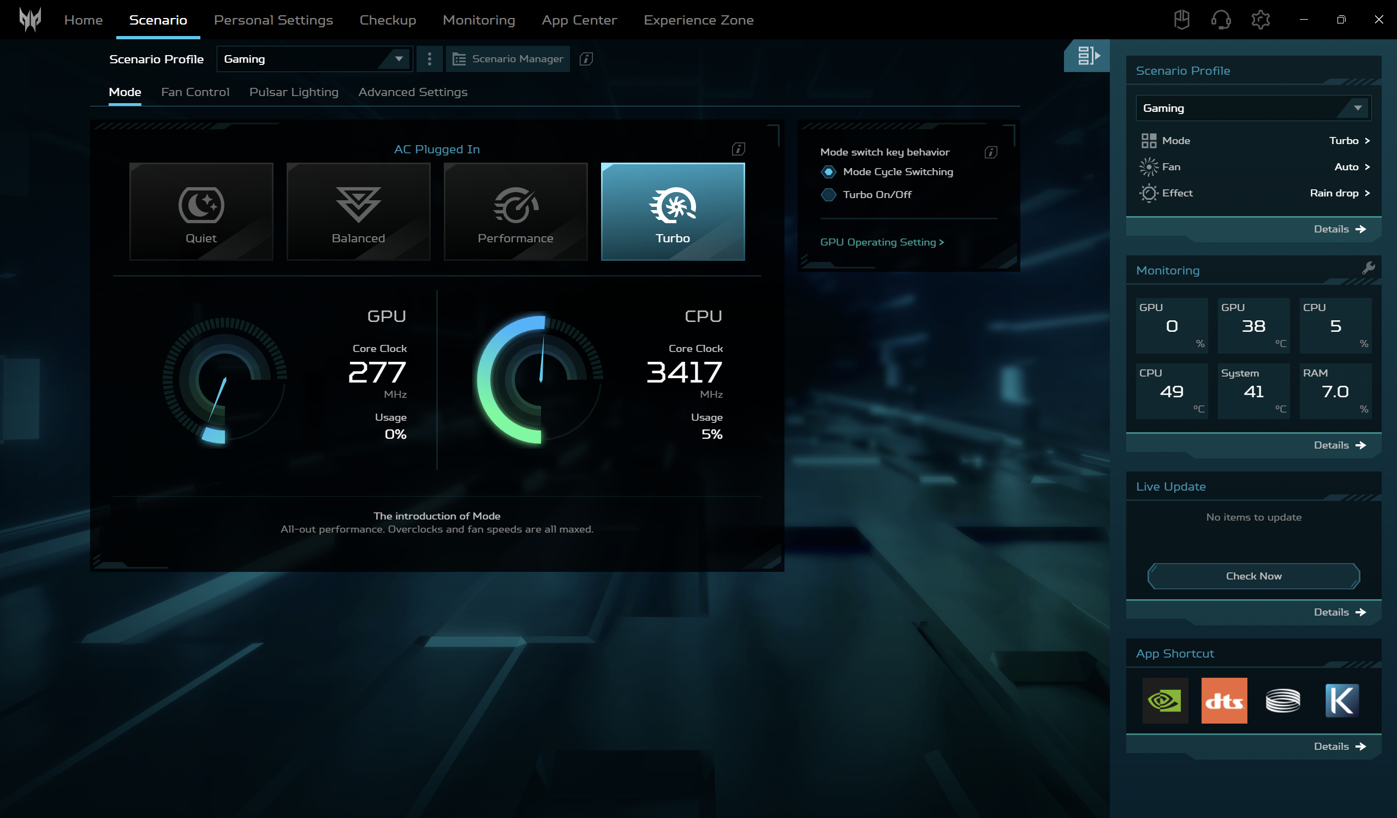Click the Scenario Manager button
The image size is (1397, 818).
(x=507, y=59)
